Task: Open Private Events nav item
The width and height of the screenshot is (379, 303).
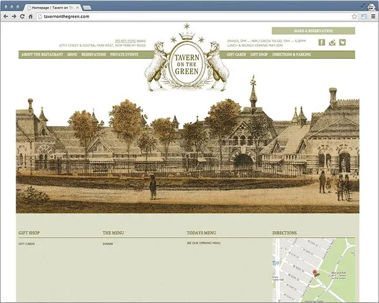Action: 124,55
